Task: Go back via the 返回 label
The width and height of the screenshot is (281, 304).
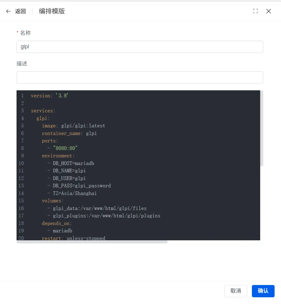Action: pyautogui.click(x=20, y=11)
